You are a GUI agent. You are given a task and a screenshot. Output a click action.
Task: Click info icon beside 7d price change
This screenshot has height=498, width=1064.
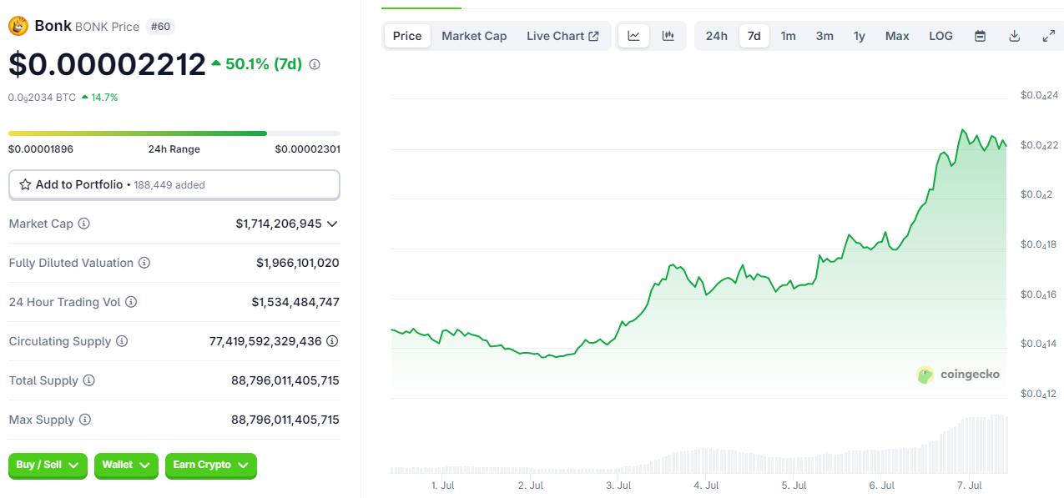click(315, 64)
